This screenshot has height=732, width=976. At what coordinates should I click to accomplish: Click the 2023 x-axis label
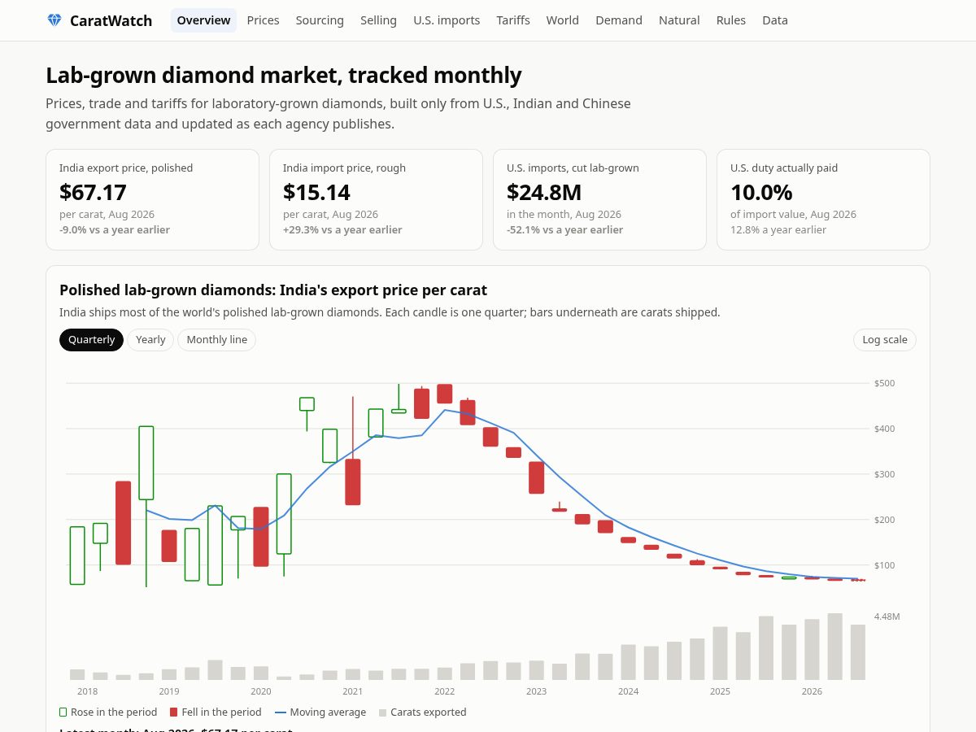coord(537,691)
